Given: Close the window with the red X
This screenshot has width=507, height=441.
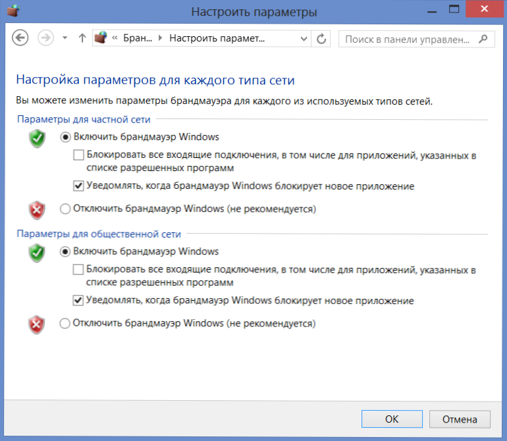Looking at the screenshot, I should click(485, 9).
